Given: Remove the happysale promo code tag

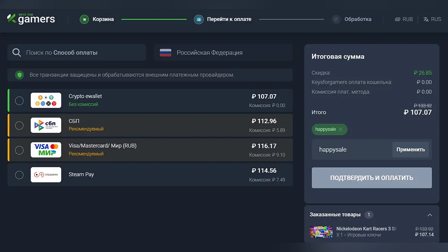Looking at the screenshot, I should pos(340,130).
